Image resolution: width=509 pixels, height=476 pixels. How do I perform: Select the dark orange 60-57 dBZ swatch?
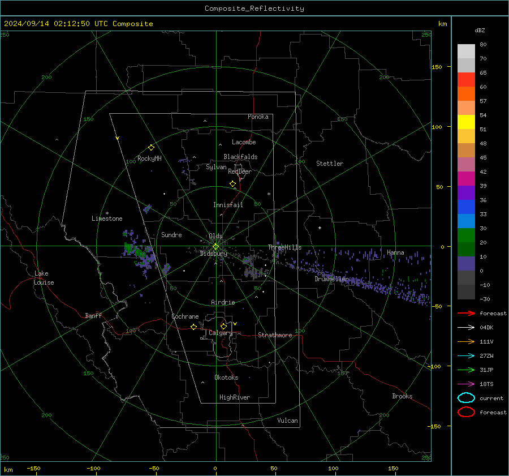pos(466,94)
